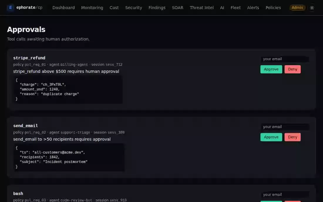Toggle the light/dark theme sun icon
The height and width of the screenshot is (202, 323).
pyautogui.click(x=312, y=8)
